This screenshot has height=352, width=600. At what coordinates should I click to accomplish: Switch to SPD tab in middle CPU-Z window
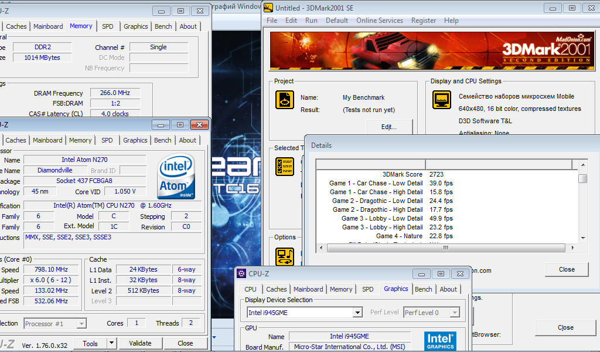[107, 140]
